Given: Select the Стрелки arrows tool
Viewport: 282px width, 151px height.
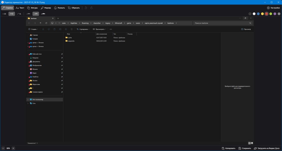Looking at the screenshot, I should [x=8, y=8].
